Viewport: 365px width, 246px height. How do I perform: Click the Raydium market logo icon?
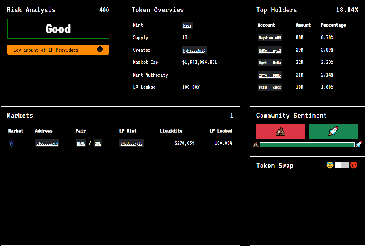click(x=12, y=143)
